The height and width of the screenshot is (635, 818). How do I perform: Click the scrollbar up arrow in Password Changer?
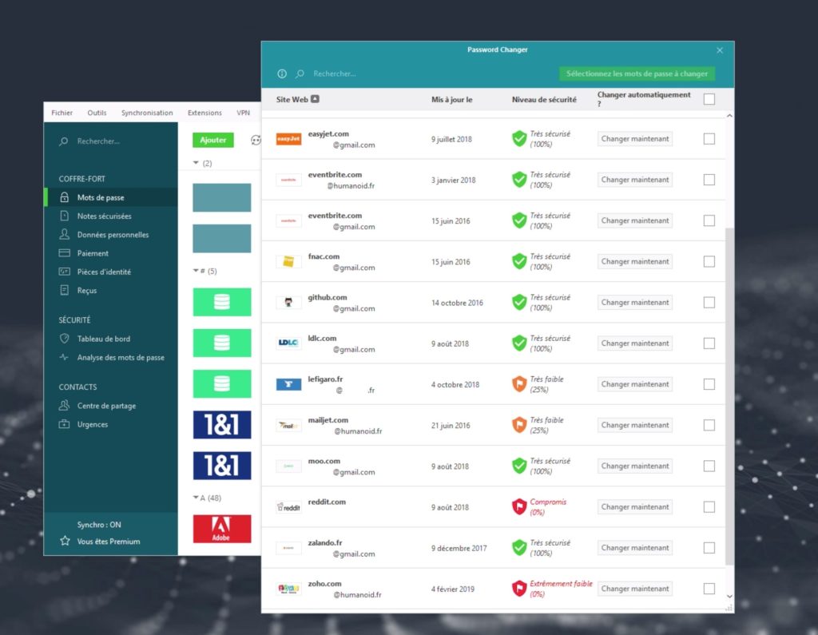[729, 116]
